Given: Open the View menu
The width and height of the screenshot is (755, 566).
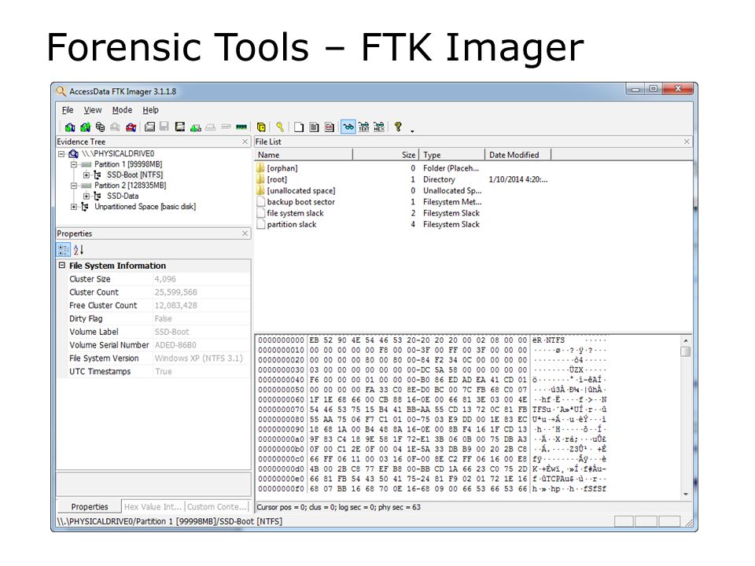Looking at the screenshot, I should pos(93,110).
